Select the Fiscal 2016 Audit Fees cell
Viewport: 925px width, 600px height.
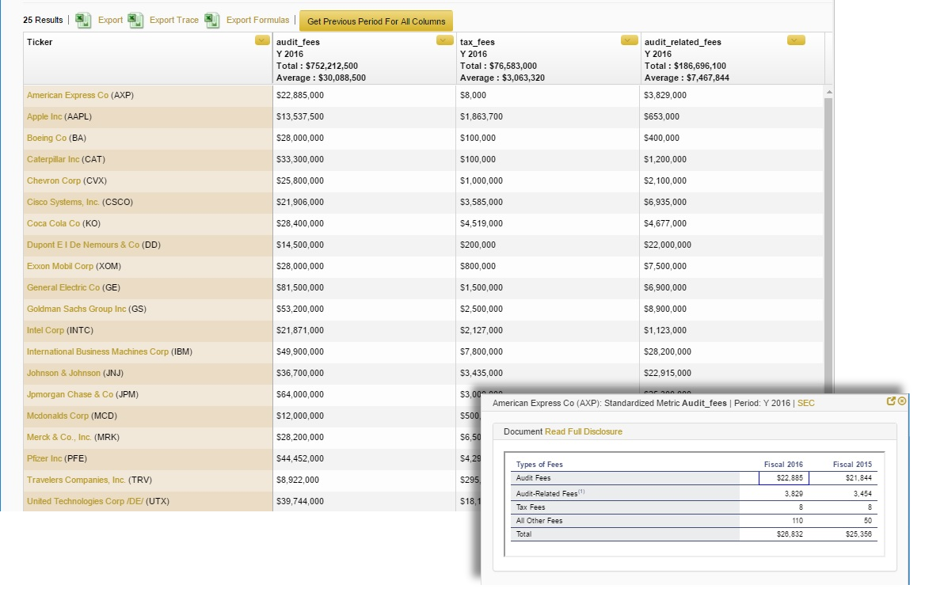(x=783, y=478)
